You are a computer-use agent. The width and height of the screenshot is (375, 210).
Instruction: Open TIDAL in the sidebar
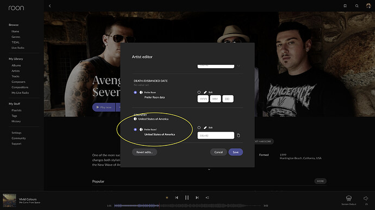[x=16, y=42]
